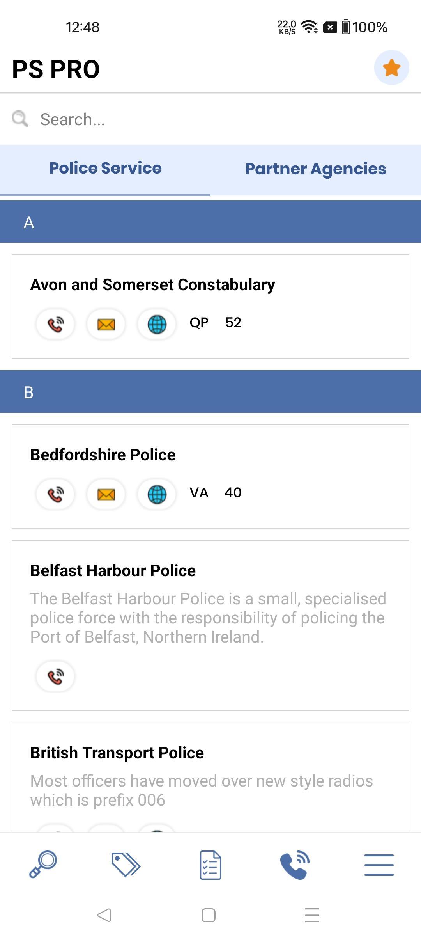Open Avon and Somerset Constabulary website
This screenshot has width=421, height=941.
click(x=157, y=324)
